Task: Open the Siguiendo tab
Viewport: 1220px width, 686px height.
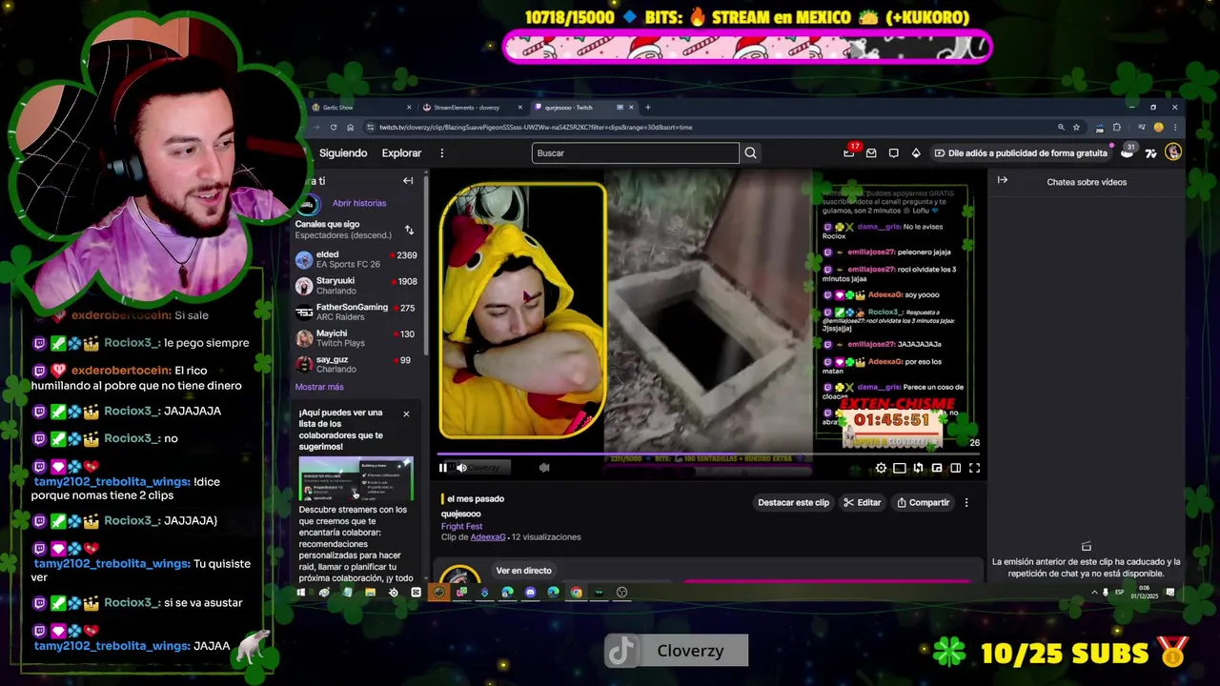Action: tap(343, 152)
